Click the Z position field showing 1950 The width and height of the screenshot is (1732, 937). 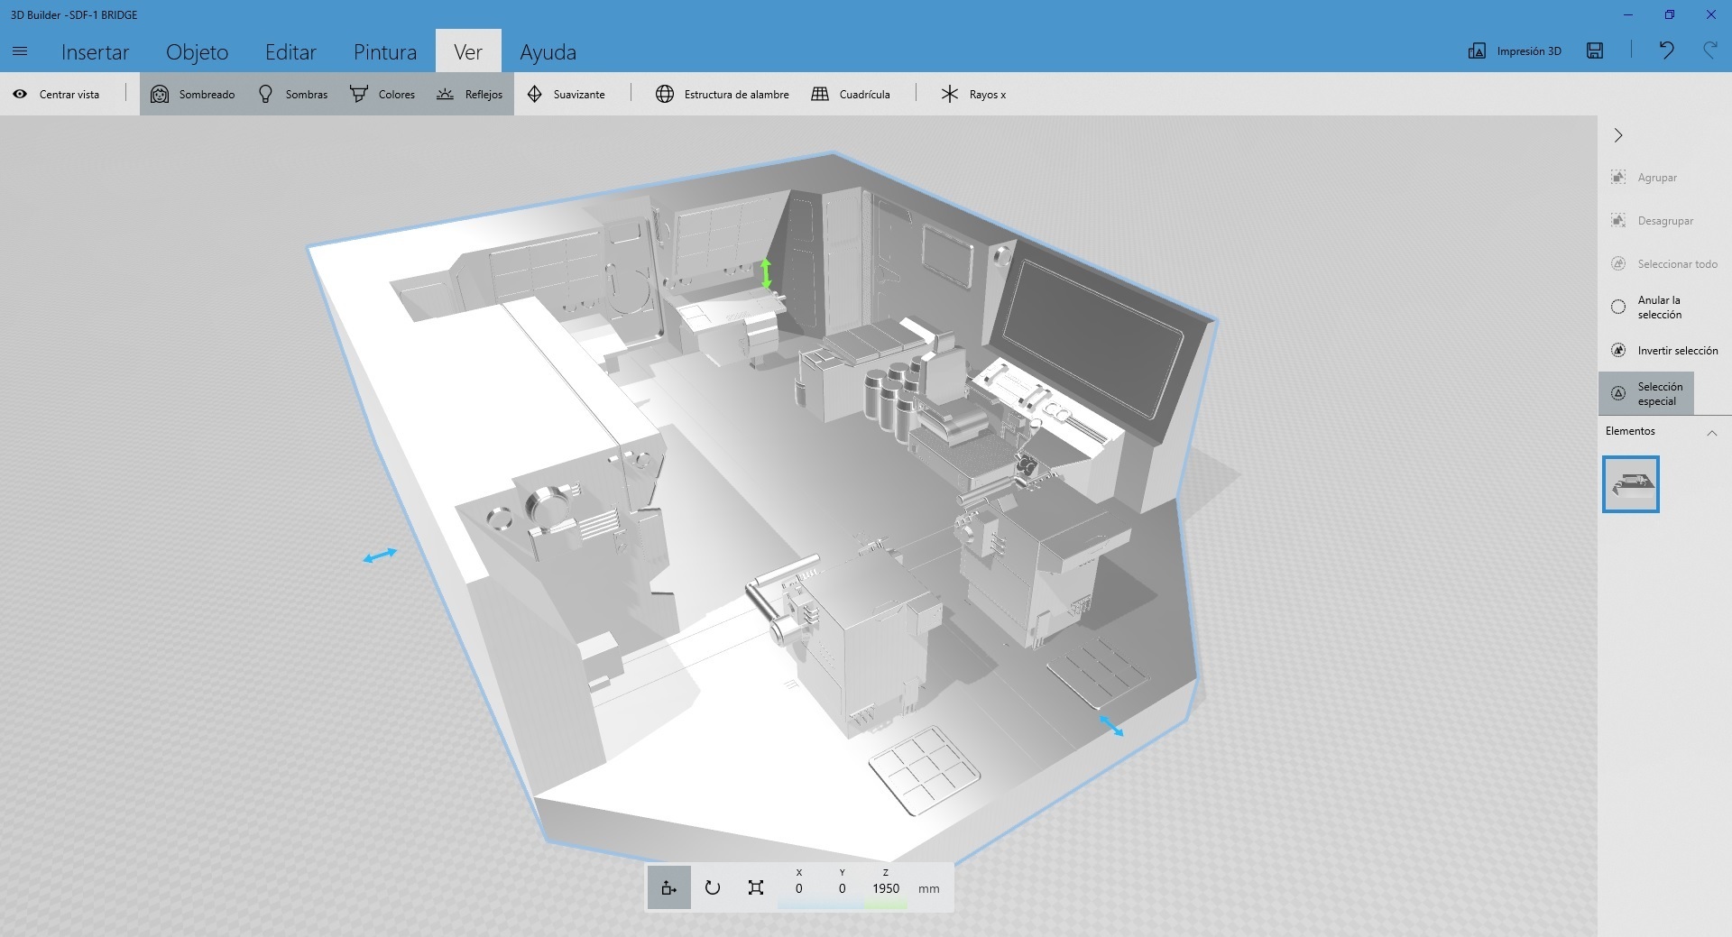[886, 888]
